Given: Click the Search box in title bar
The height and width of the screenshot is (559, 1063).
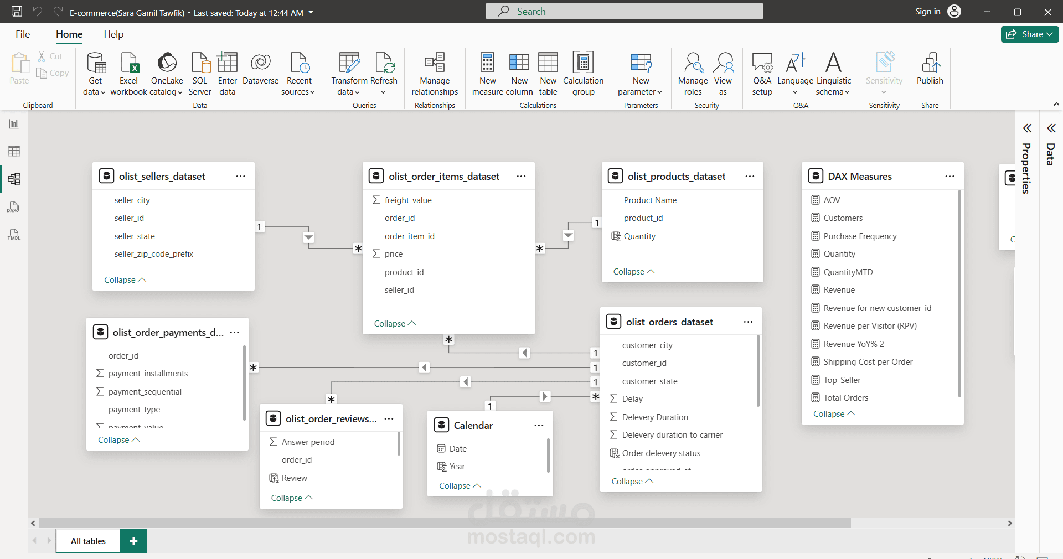Looking at the screenshot, I should pyautogui.click(x=624, y=12).
